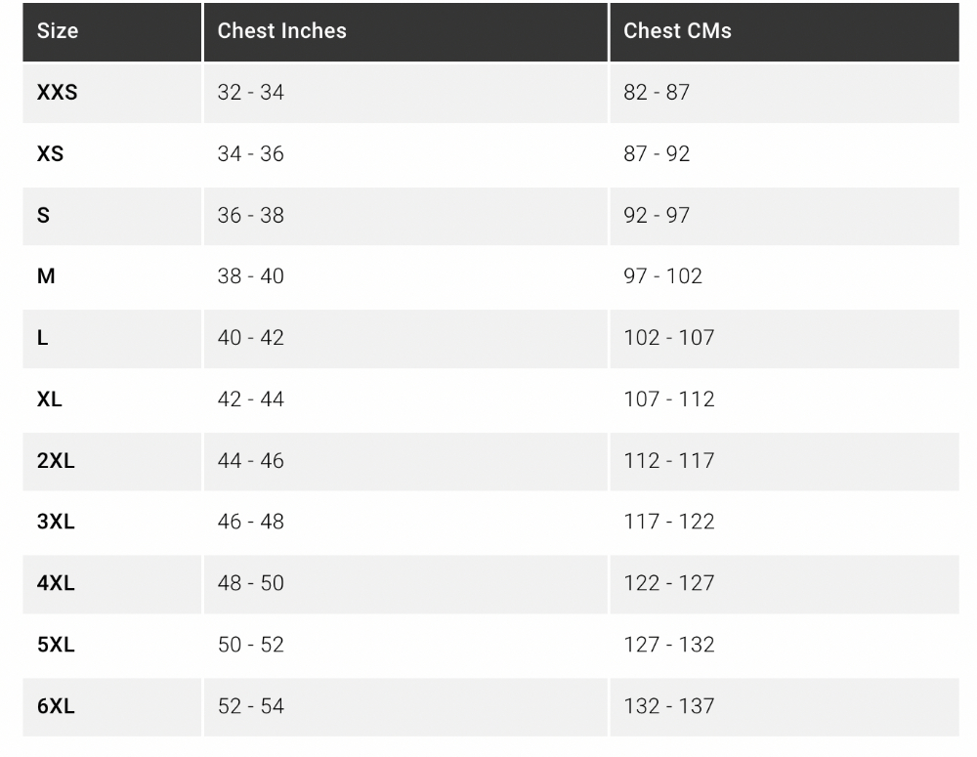Click the 97 - 102 cm value
This screenshot has height=757, width=977.
[662, 276]
